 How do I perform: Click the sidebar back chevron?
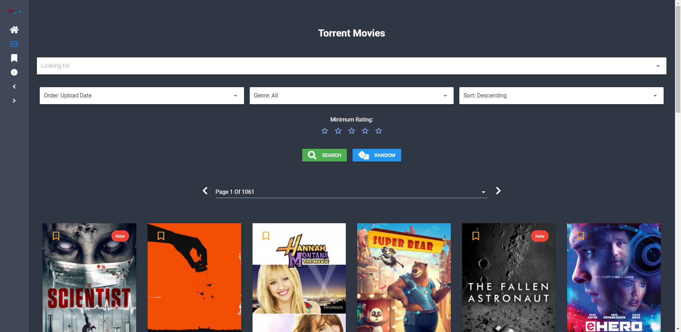pos(14,86)
